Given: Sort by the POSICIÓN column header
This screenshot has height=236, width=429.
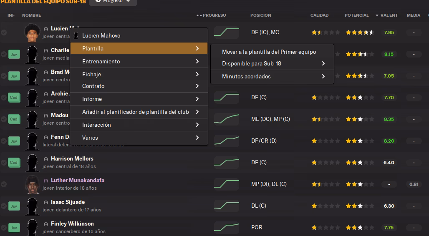Looking at the screenshot, I should [260, 15].
